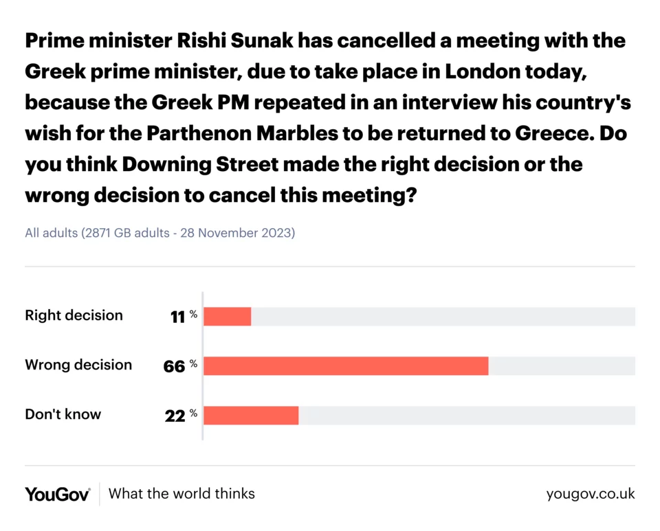Click the survey question headline text
Screen dimensions: 660x531
327,118
